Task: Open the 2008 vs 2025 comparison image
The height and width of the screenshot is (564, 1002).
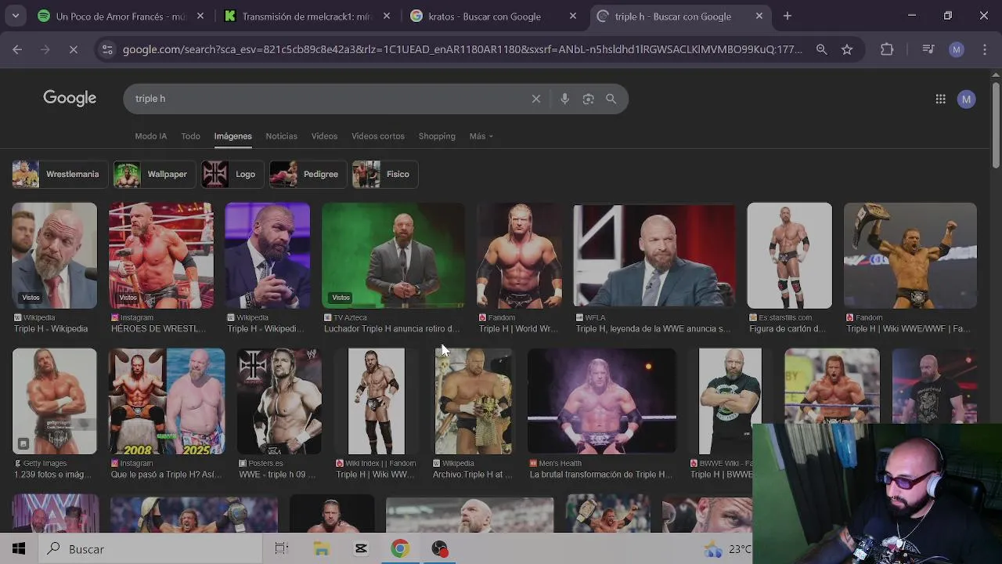Action: click(x=167, y=401)
